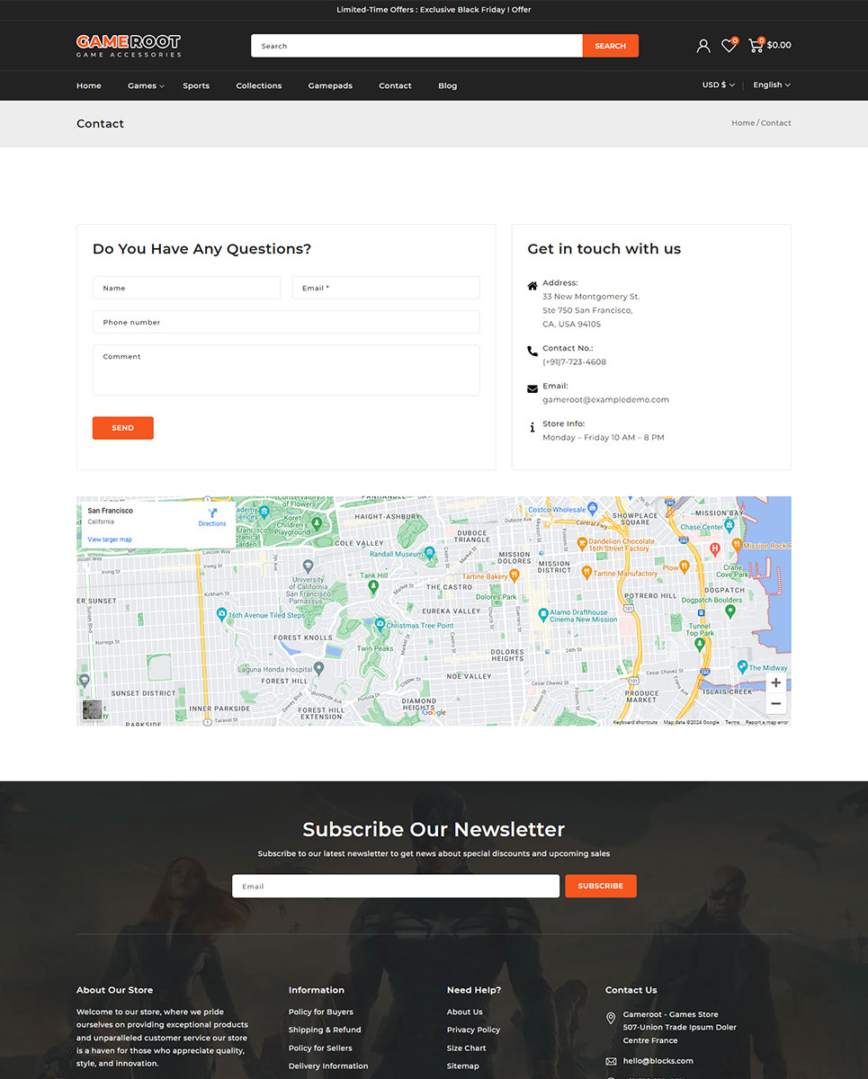
Task: Open the user account icon
Action: tap(702, 46)
